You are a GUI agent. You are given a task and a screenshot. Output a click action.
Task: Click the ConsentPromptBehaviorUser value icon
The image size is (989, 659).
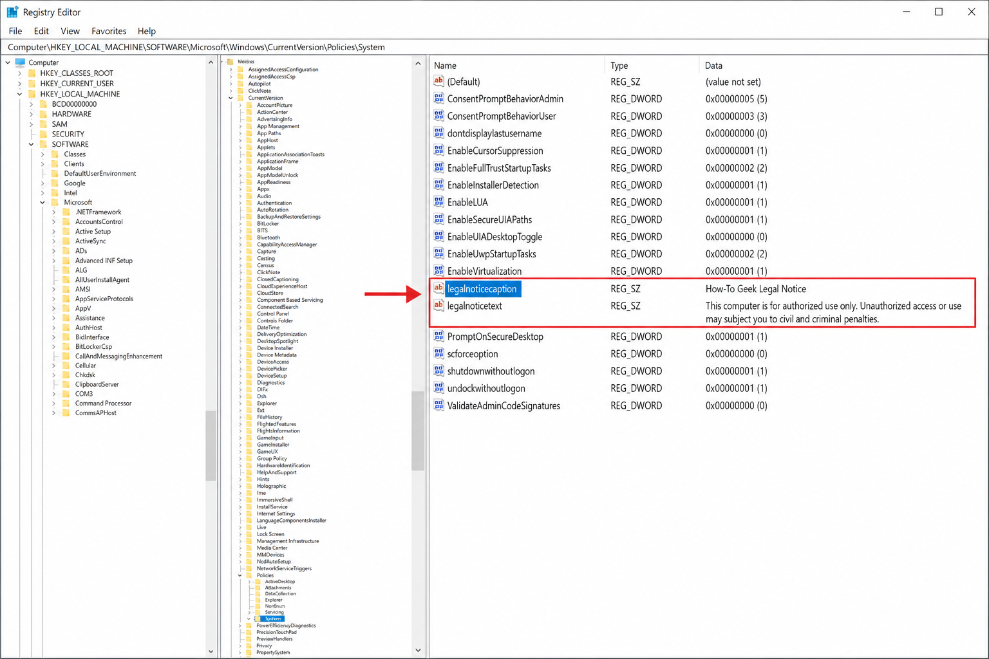point(438,116)
